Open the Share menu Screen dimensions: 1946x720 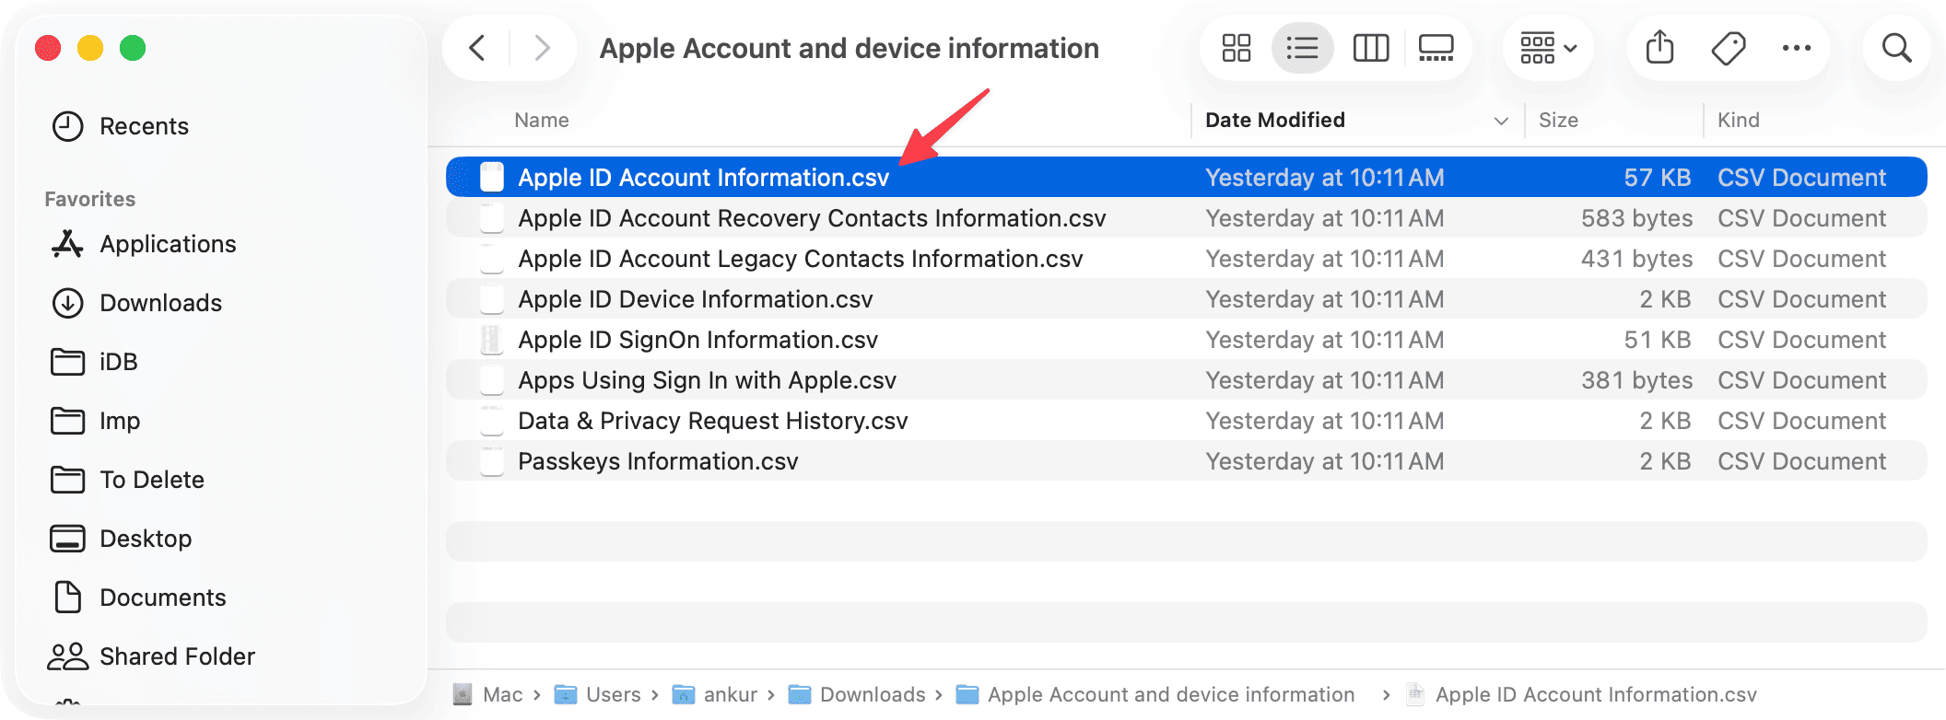click(1660, 48)
